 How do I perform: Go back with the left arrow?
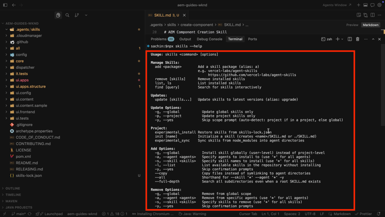click(x=14, y=5)
